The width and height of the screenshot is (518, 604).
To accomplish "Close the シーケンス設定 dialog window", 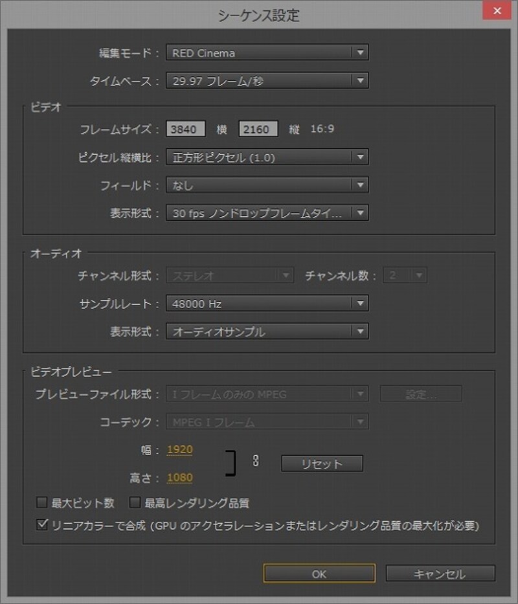I will coord(499,11).
